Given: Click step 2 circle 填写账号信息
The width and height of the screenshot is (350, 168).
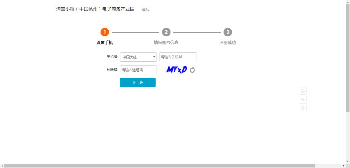Looking at the screenshot, I should click(166, 32).
